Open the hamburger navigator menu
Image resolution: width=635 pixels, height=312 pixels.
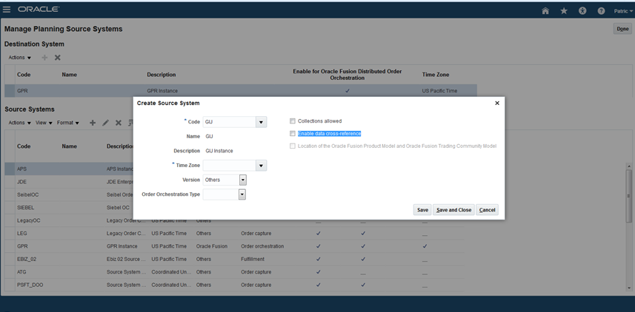(7, 10)
